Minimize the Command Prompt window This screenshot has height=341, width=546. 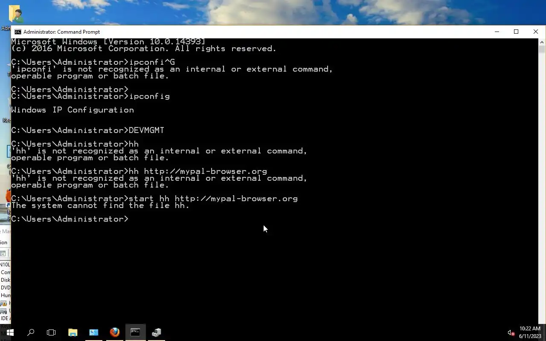497,32
